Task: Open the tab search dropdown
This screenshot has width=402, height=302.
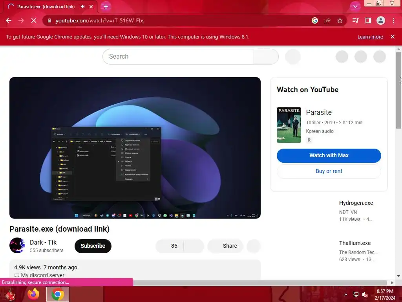Action: tap(355, 7)
